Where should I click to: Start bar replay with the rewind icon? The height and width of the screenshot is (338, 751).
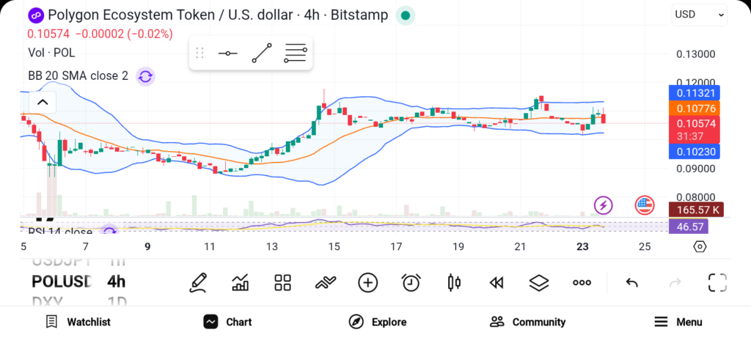pos(497,282)
